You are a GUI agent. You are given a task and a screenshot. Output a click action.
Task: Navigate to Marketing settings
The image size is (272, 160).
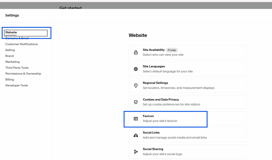(x=12, y=62)
